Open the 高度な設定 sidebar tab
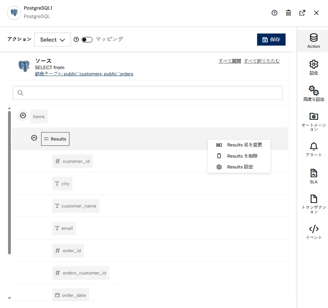The height and width of the screenshot is (308, 328). click(x=313, y=94)
